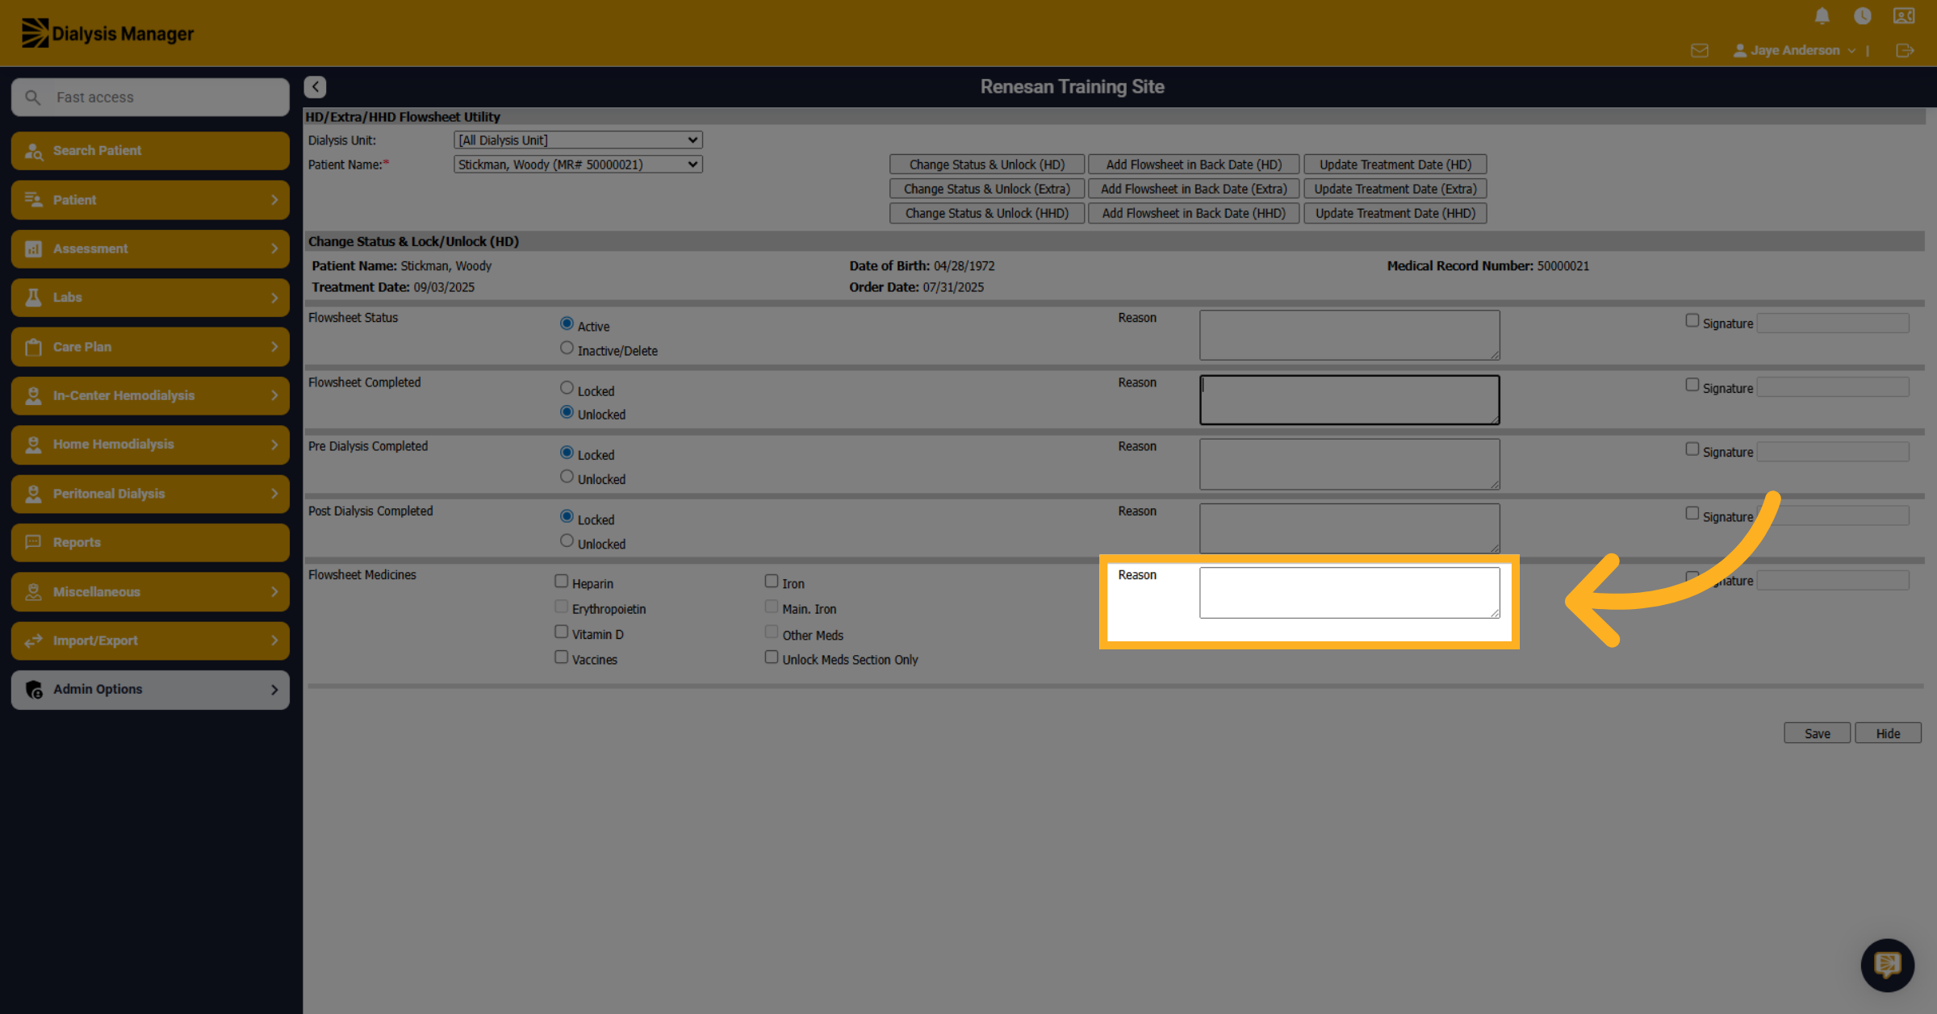Viewport: 1937px width, 1014px height.
Task: Expand the Peritoneal Dialysis chevron
Action: [274, 494]
